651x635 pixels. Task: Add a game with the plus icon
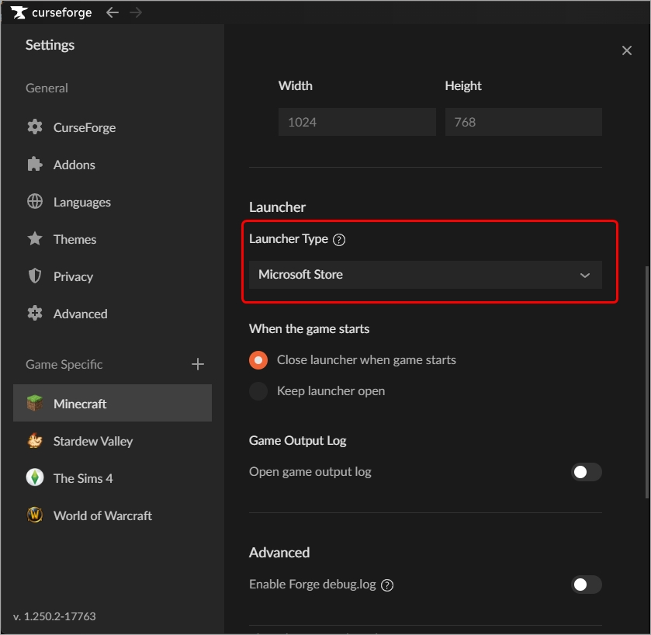(198, 364)
